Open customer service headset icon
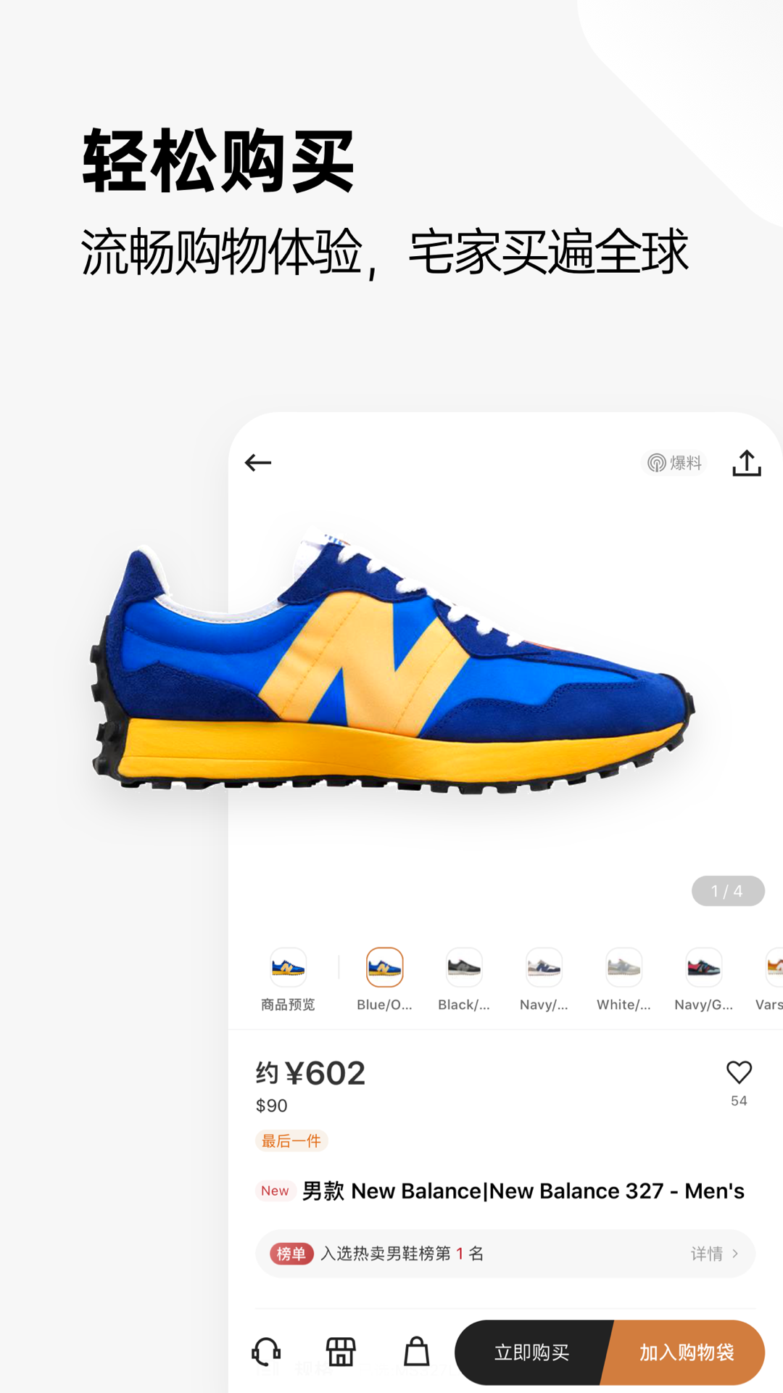This screenshot has height=1393, width=783. pyautogui.click(x=266, y=1352)
